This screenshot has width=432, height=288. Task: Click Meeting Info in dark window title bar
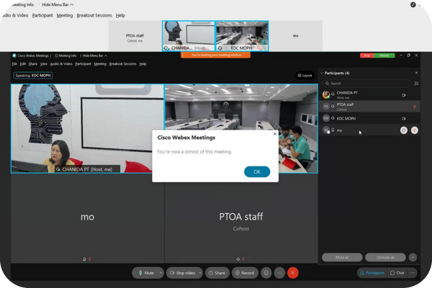point(66,55)
